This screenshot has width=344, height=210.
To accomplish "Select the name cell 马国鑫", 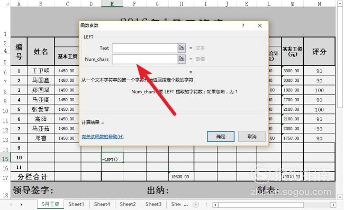I will click(41, 81).
